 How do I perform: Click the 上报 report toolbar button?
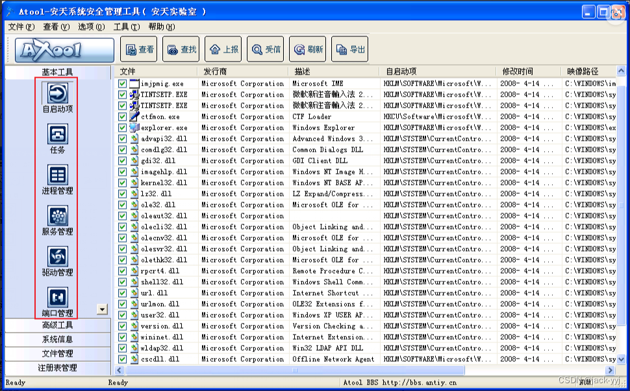223,49
